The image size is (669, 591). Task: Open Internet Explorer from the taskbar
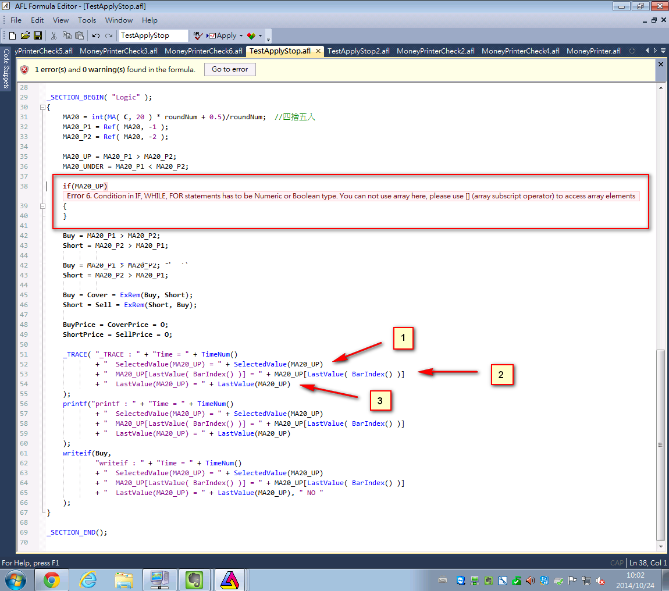(88, 581)
